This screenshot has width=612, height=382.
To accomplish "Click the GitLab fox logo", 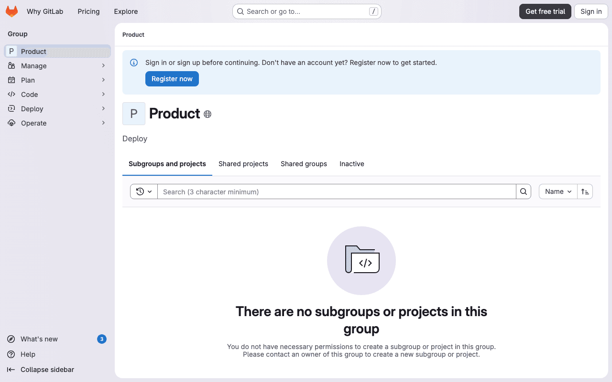I will [x=11, y=11].
